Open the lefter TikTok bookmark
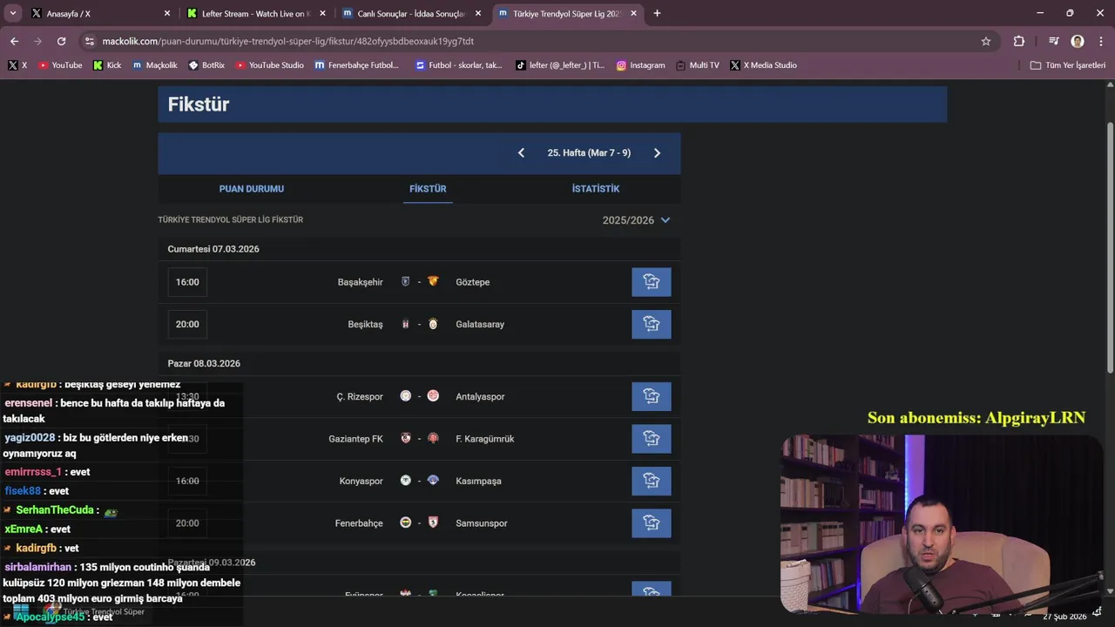1115x627 pixels. point(560,65)
